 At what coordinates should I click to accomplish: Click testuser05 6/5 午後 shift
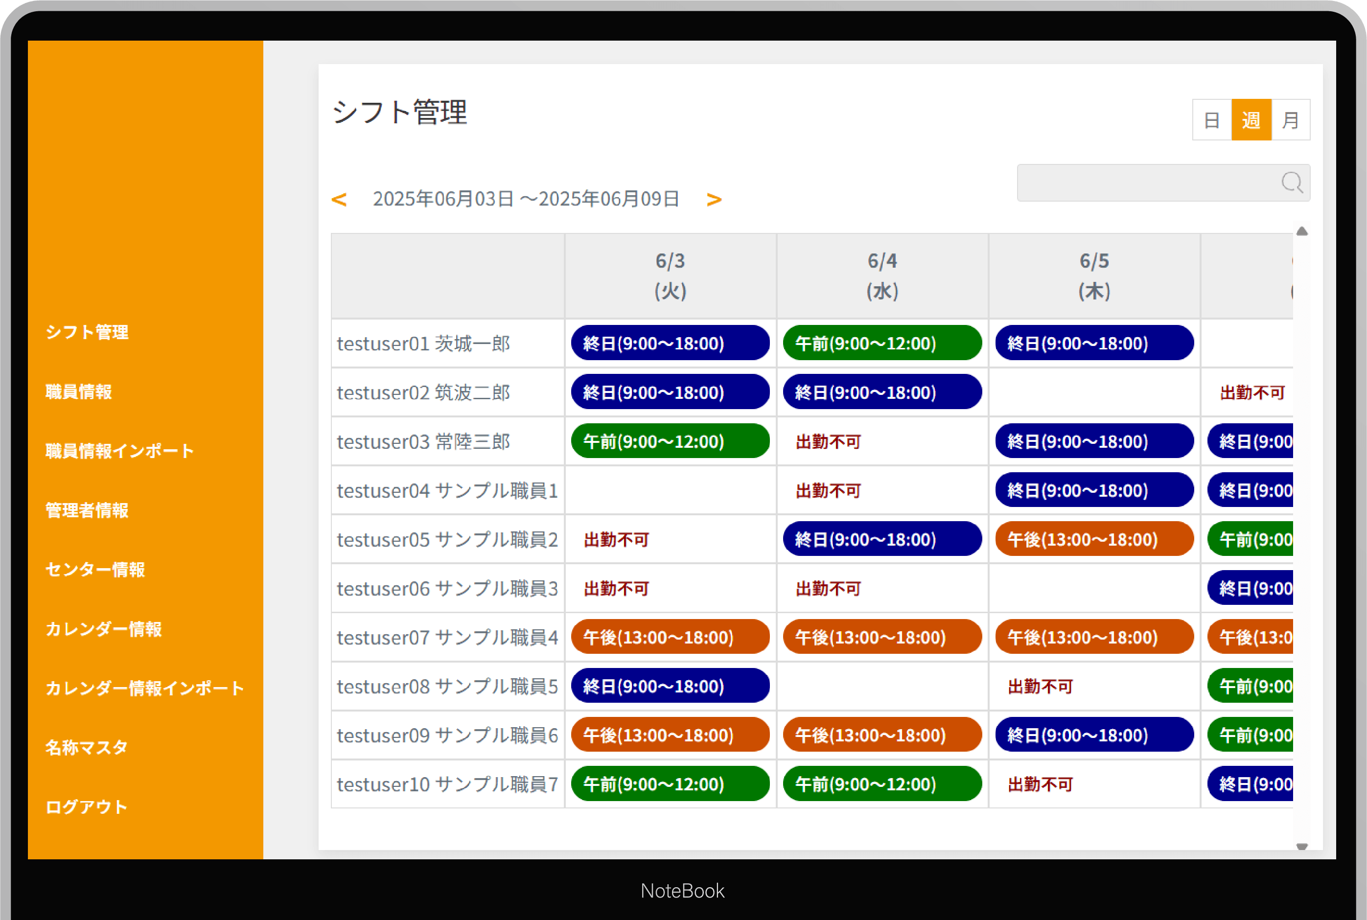coord(1094,539)
